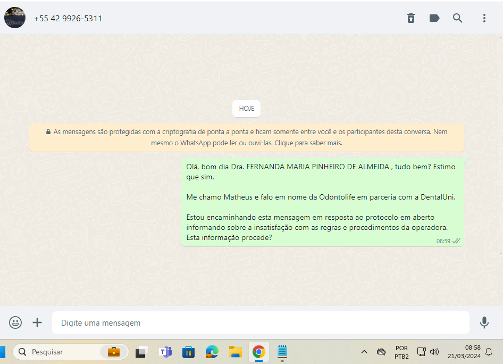The image size is (503, 364).
Task: Click the plus attach button
Action: [37, 322]
